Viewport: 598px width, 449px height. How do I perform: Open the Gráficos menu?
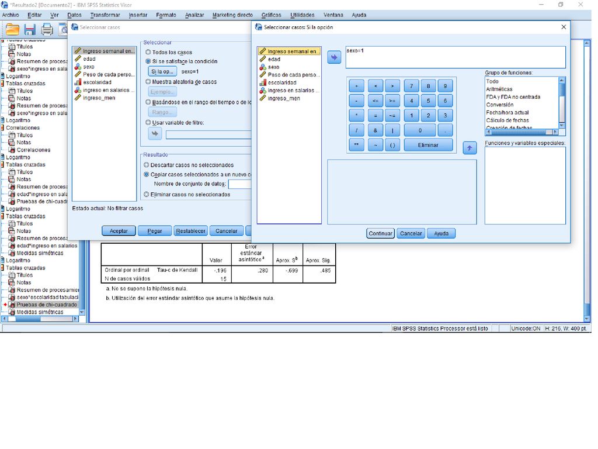(x=271, y=15)
